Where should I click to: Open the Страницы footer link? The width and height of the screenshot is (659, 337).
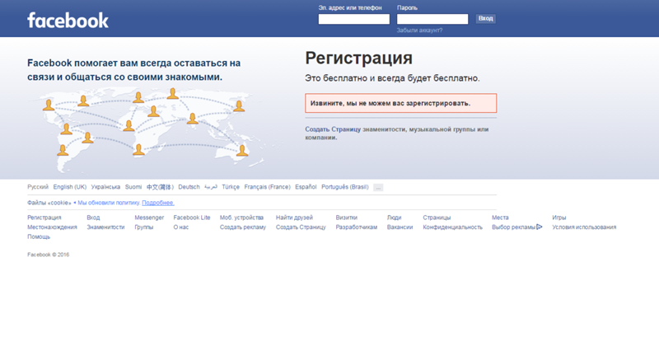pyautogui.click(x=437, y=218)
